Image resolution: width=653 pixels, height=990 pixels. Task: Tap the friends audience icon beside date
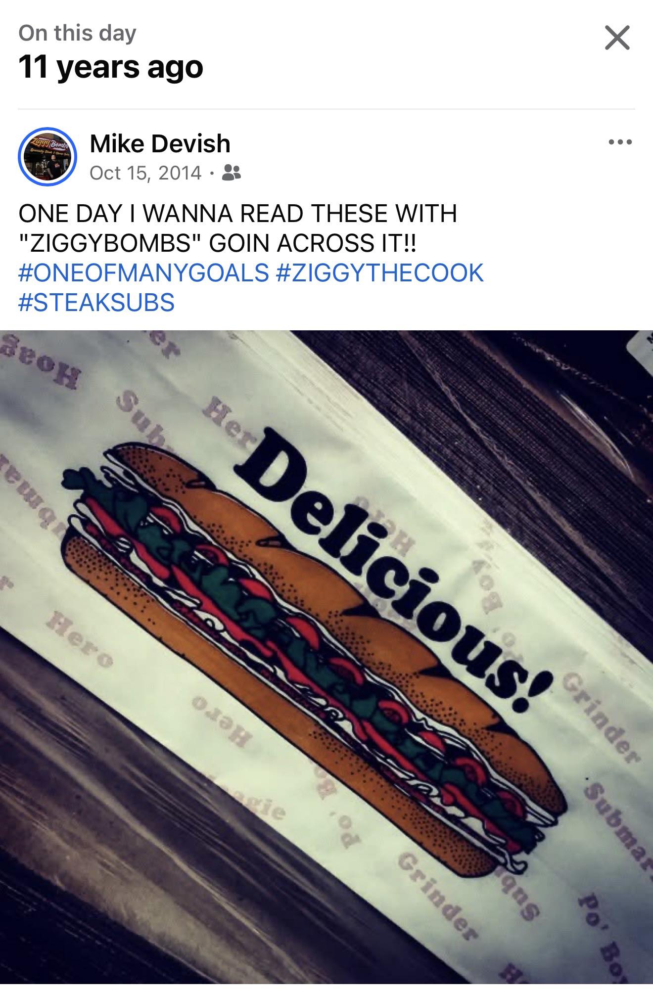coord(232,173)
